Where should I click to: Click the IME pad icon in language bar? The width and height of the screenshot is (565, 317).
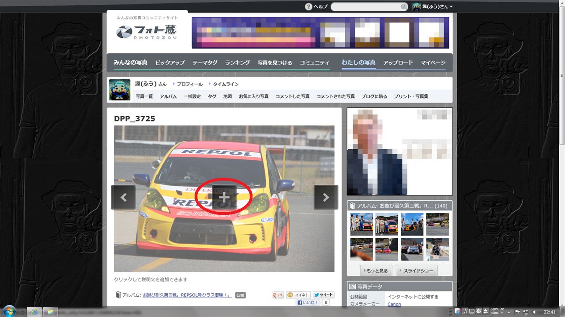tap(472, 311)
